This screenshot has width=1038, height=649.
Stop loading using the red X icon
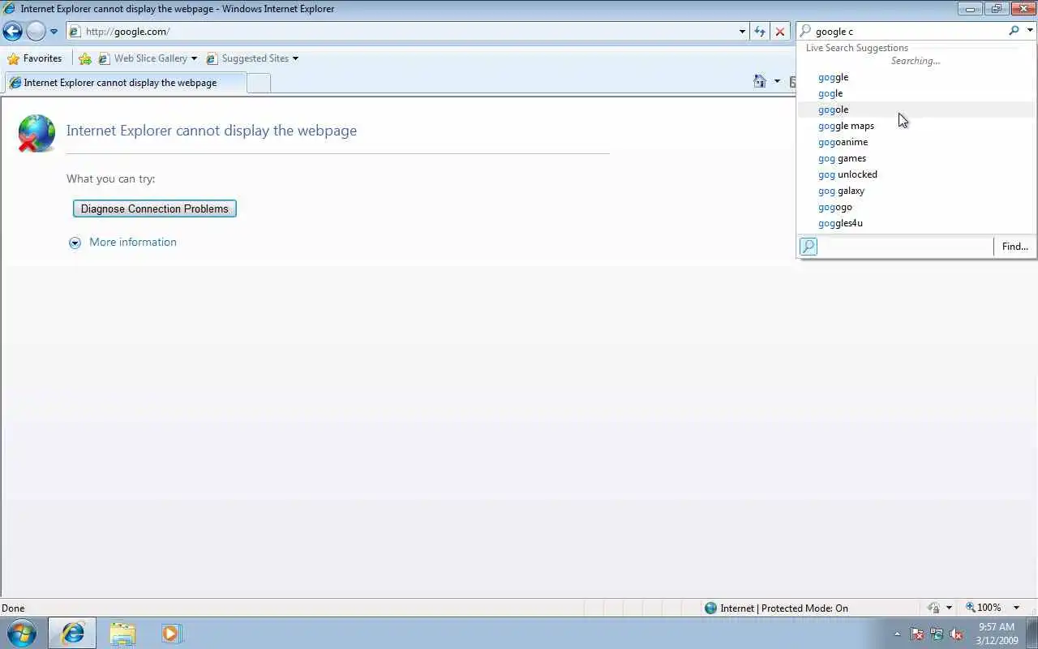click(x=780, y=32)
